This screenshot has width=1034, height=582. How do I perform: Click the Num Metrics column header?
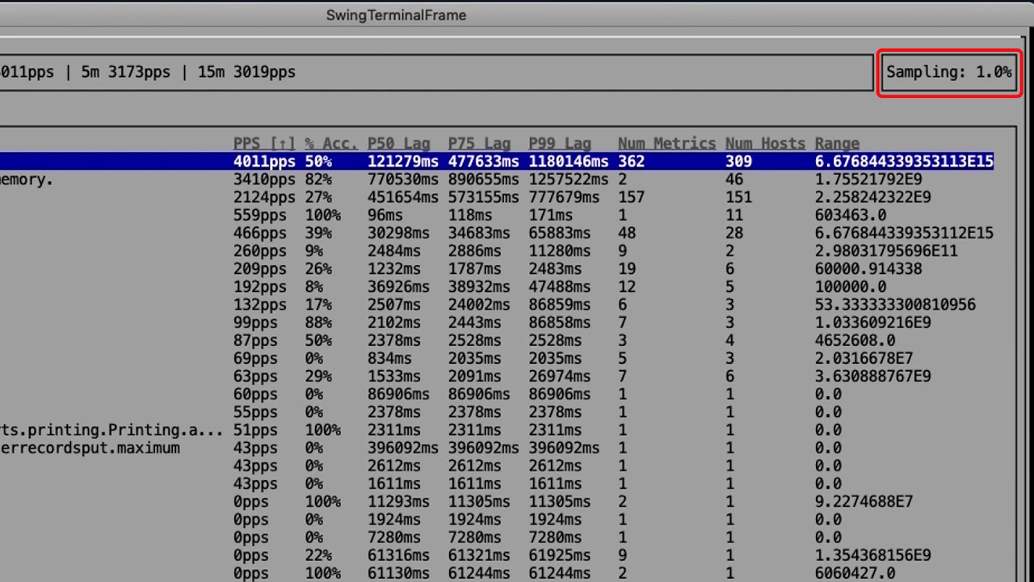coord(666,144)
